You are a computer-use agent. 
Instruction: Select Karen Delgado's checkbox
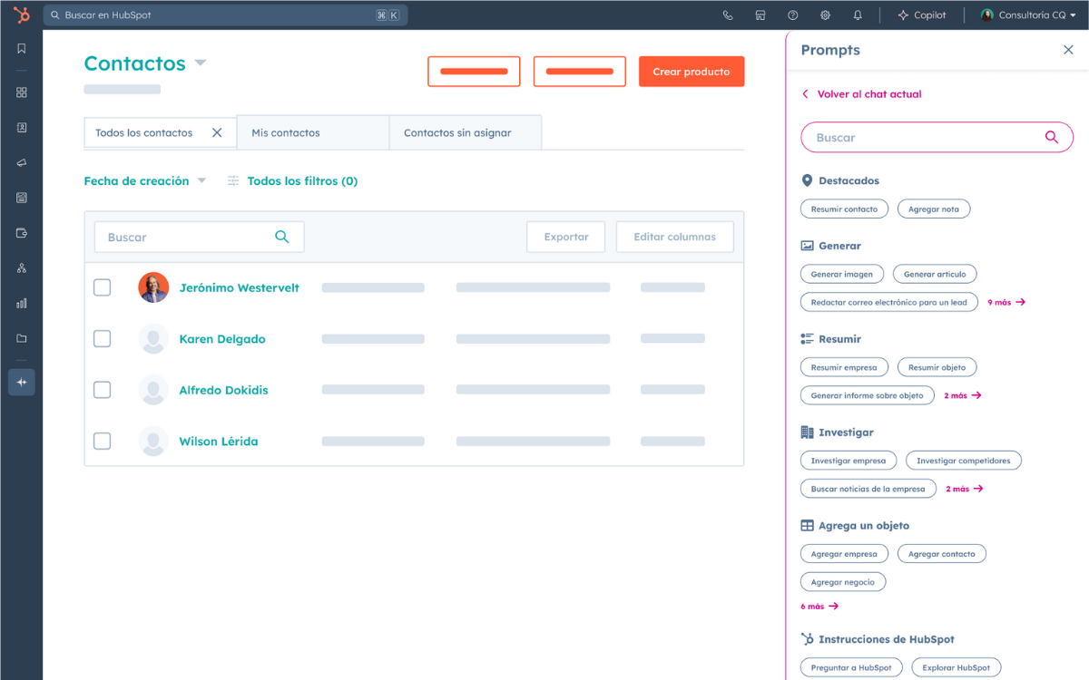click(103, 339)
